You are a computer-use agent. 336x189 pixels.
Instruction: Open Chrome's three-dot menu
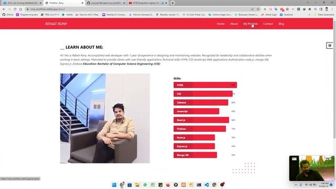[332, 9]
